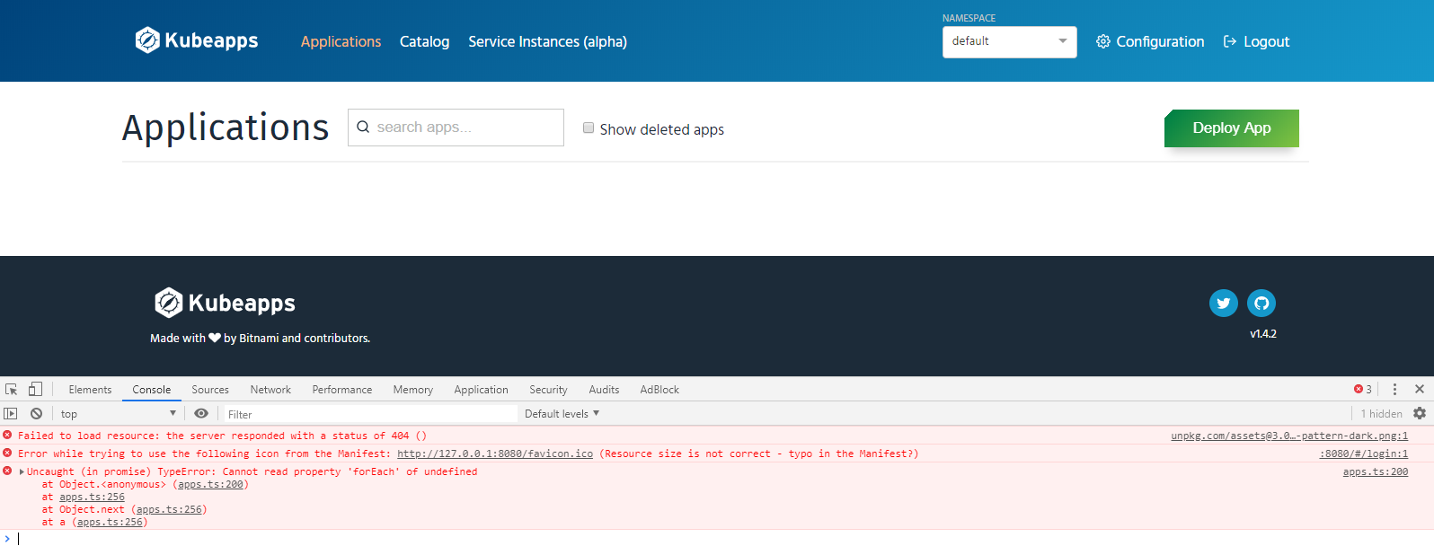Open the Twitter icon in footer
1434x546 pixels.
click(1223, 303)
